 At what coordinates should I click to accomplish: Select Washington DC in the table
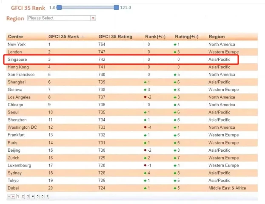click(22, 127)
